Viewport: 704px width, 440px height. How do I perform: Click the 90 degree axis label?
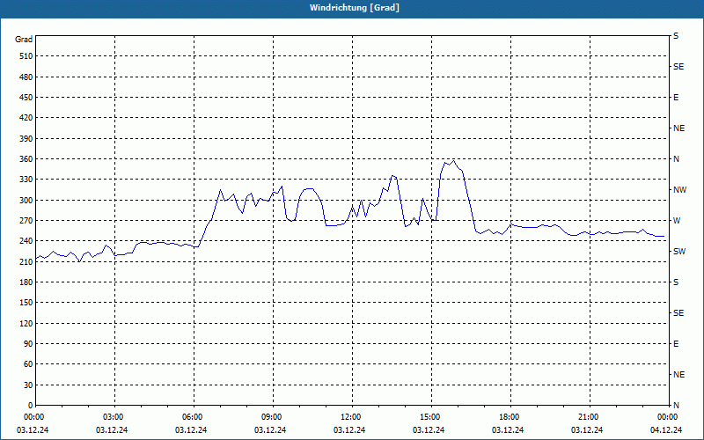coord(28,344)
